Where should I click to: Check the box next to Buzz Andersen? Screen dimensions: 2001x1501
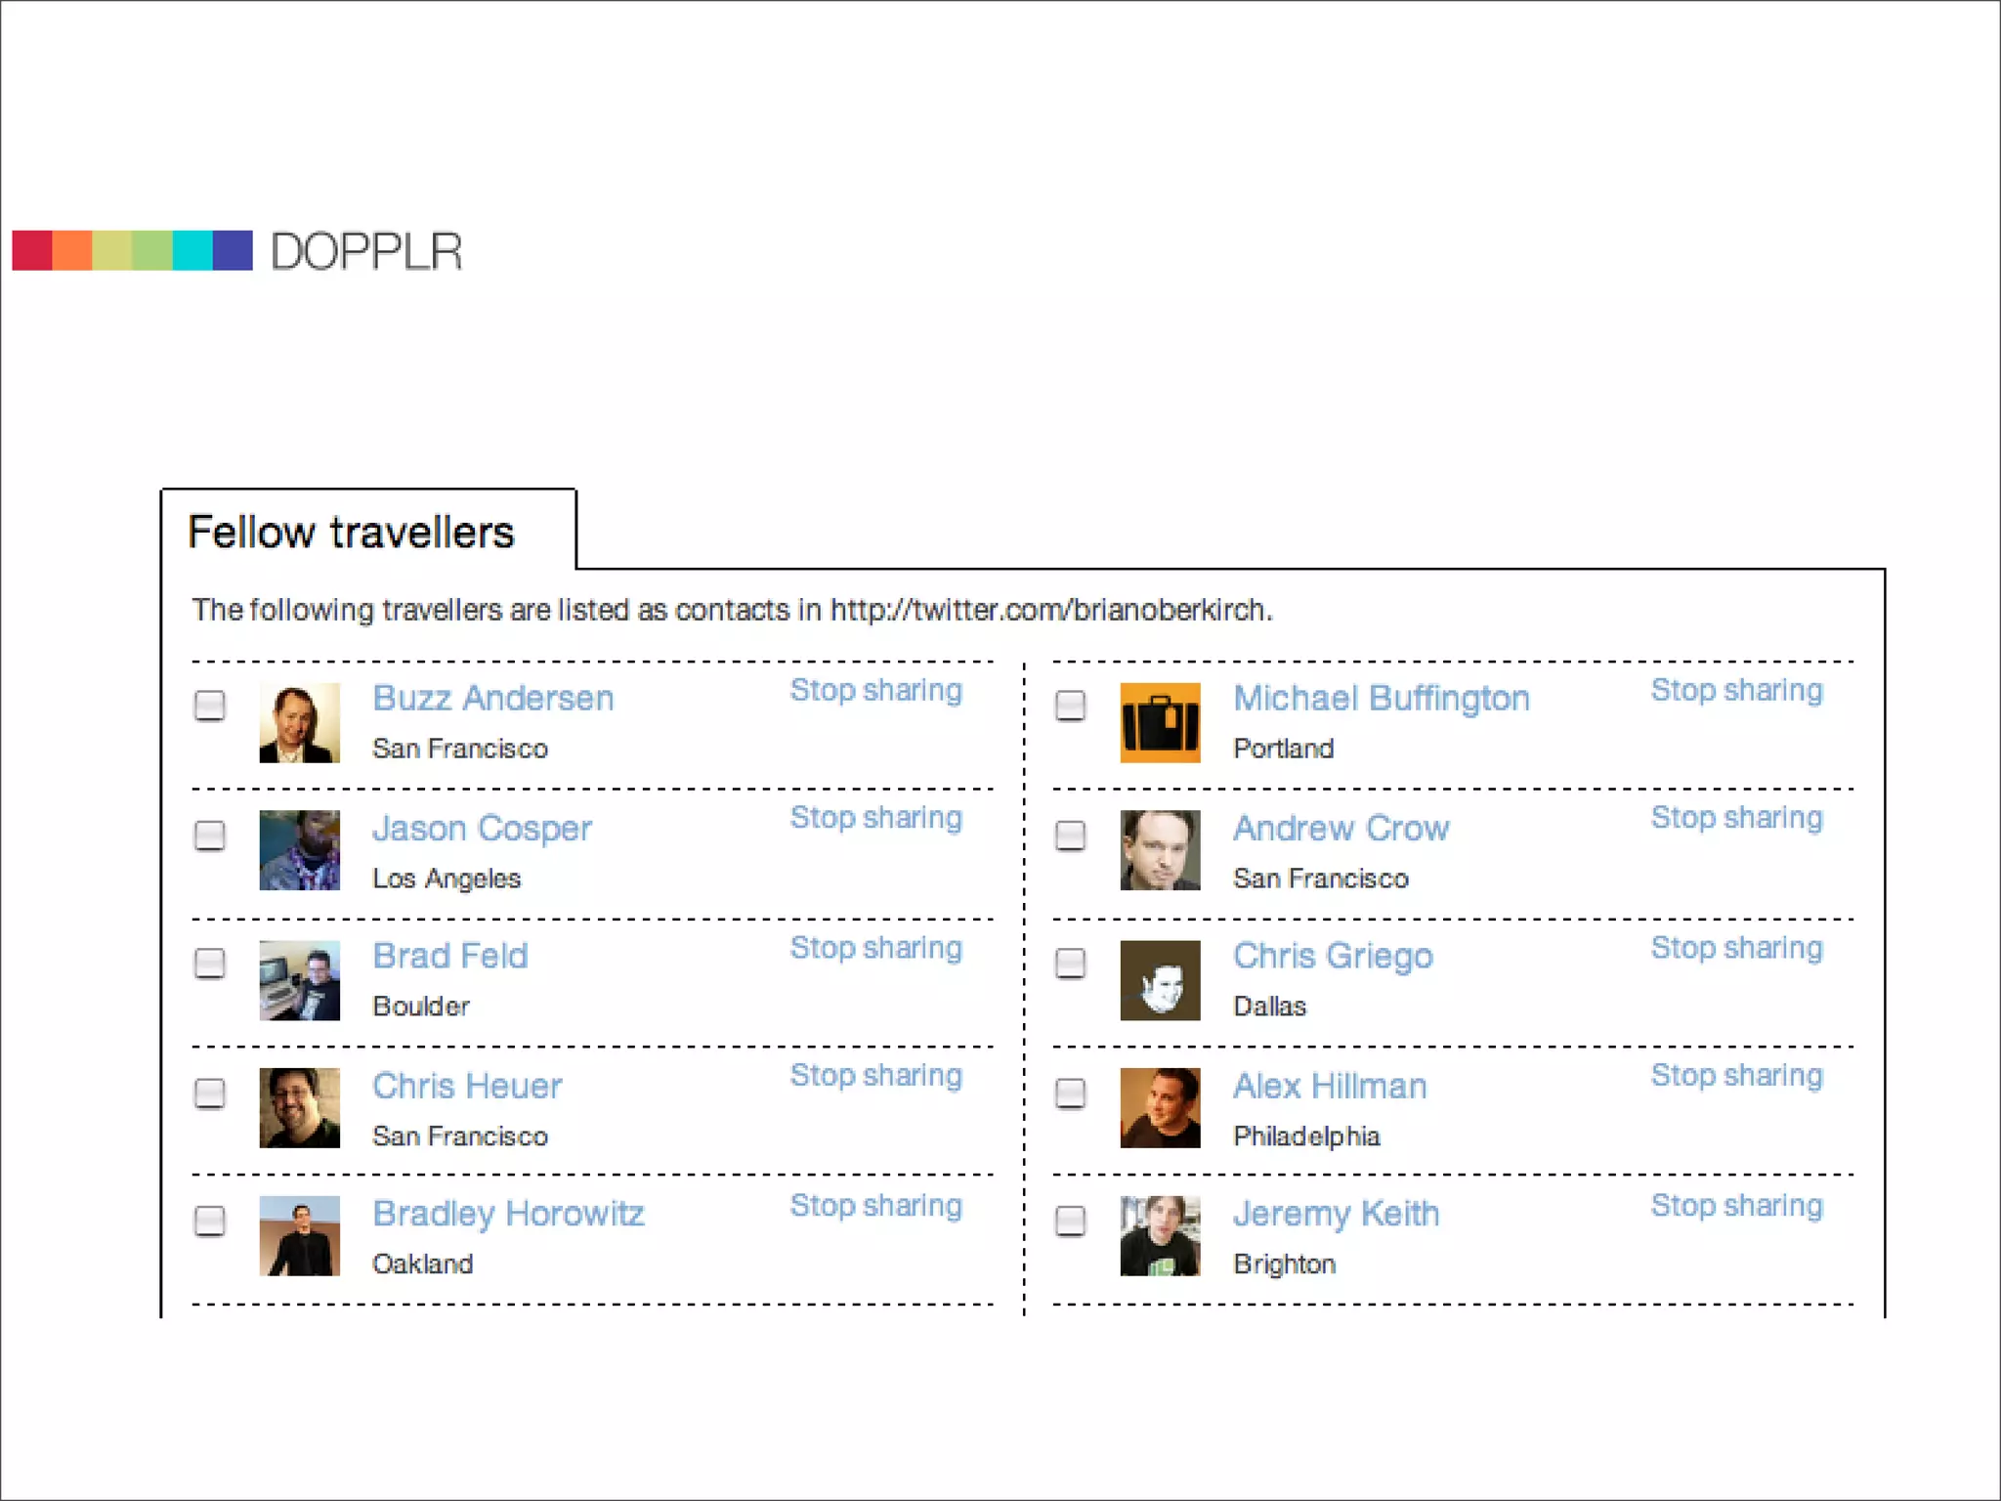(x=210, y=705)
